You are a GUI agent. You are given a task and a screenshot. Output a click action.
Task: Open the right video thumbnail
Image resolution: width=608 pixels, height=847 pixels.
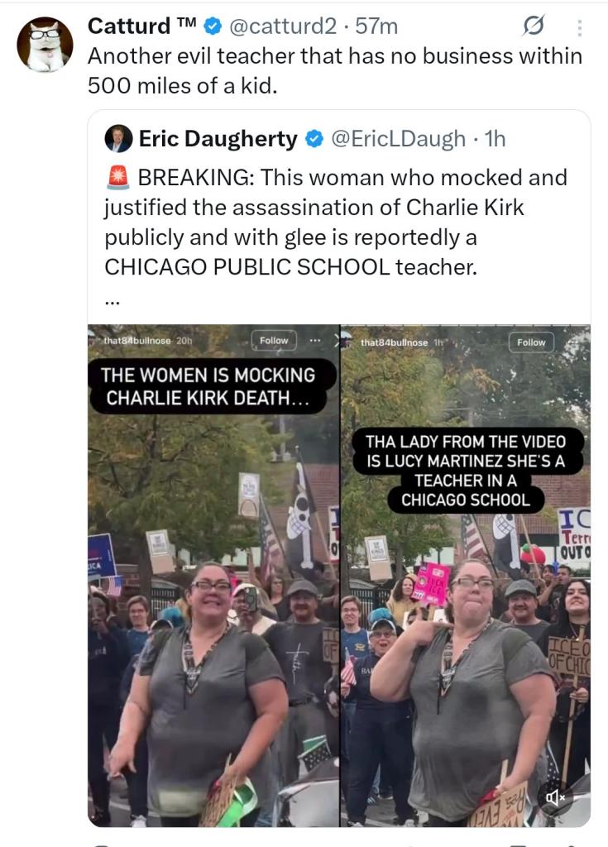click(466, 576)
